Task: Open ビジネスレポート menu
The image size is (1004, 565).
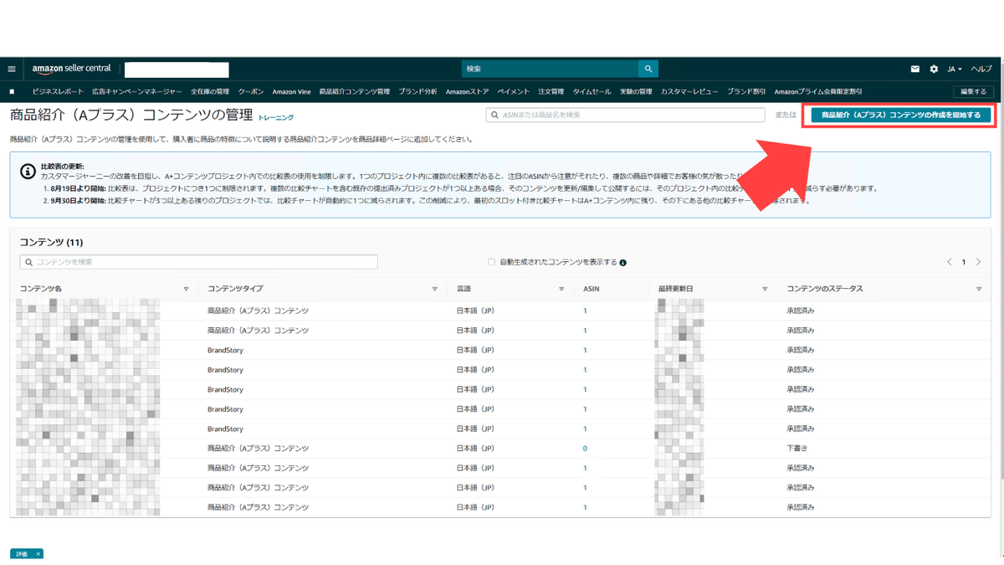Action: [x=58, y=91]
